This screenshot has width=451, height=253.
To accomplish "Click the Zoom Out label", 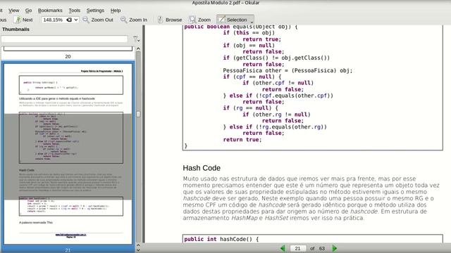I will [x=102, y=20].
